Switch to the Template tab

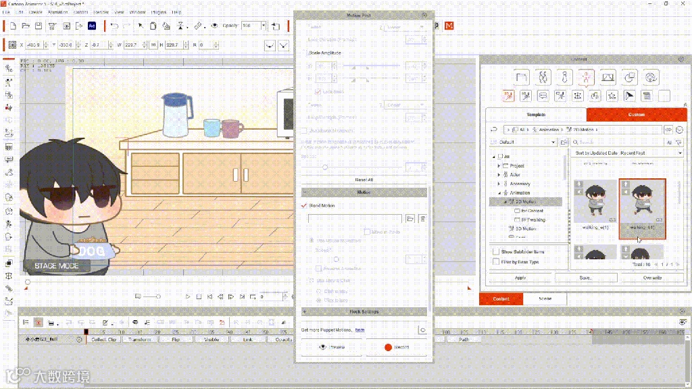click(x=536, y=115)
